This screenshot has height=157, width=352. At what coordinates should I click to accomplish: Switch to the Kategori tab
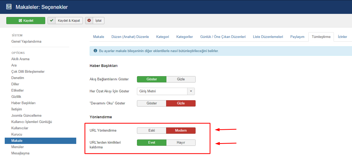pos(162,37)
